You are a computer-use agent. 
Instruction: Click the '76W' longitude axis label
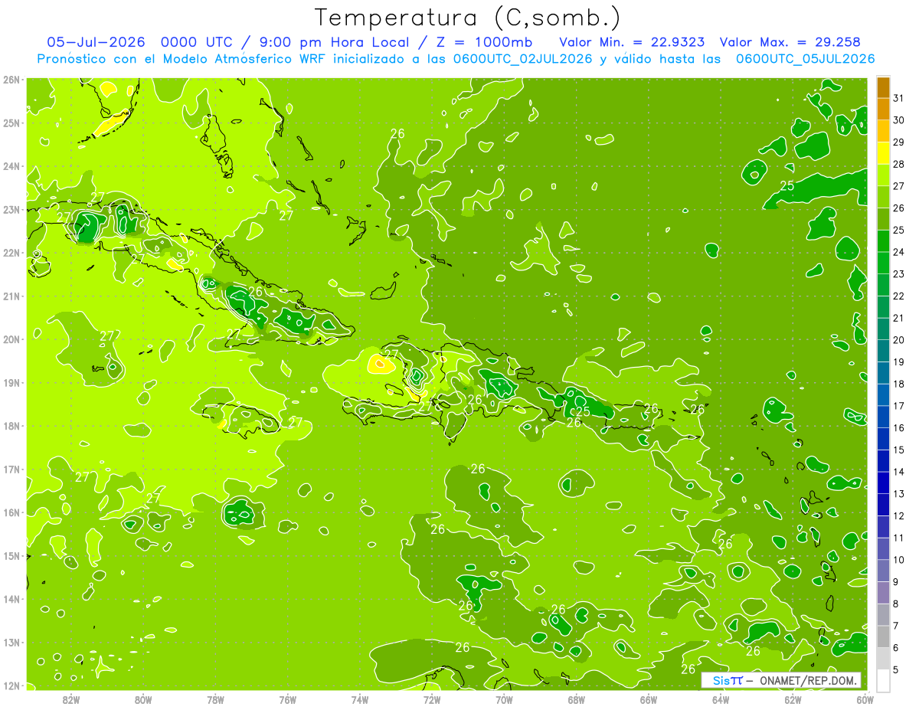pyautogui.click(x=287, y=699)
